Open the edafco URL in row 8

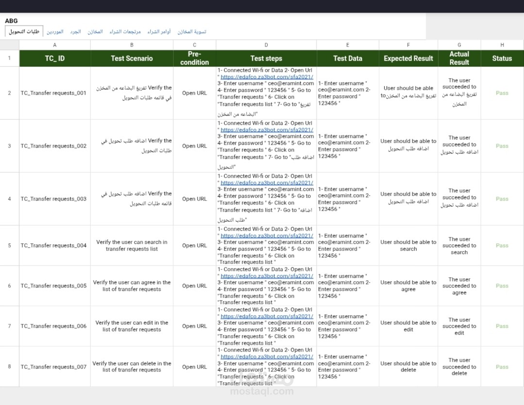(x=267, y=356)
